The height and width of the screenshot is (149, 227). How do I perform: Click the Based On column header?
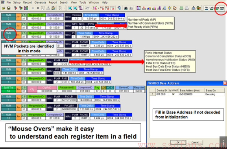[x=214, y=90]
